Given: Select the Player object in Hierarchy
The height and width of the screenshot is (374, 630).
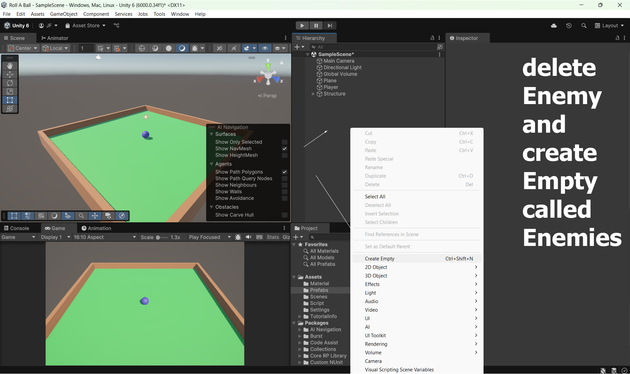Looking at the screenshot, I should (331, 87).
